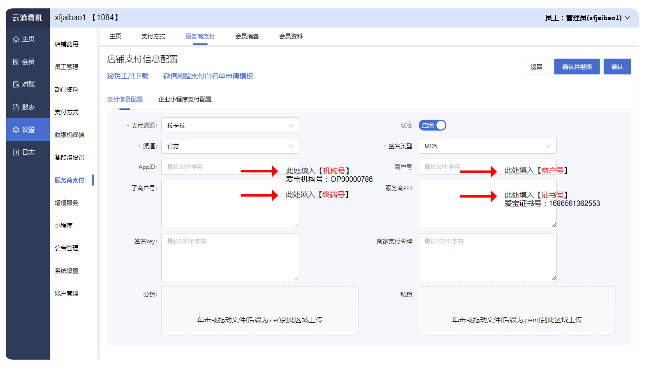This screenshot has width=649, height=370.
Task: Open the 员工 管理员 account menu chevron
Action: pyautogui.click(x=627, y=18)
